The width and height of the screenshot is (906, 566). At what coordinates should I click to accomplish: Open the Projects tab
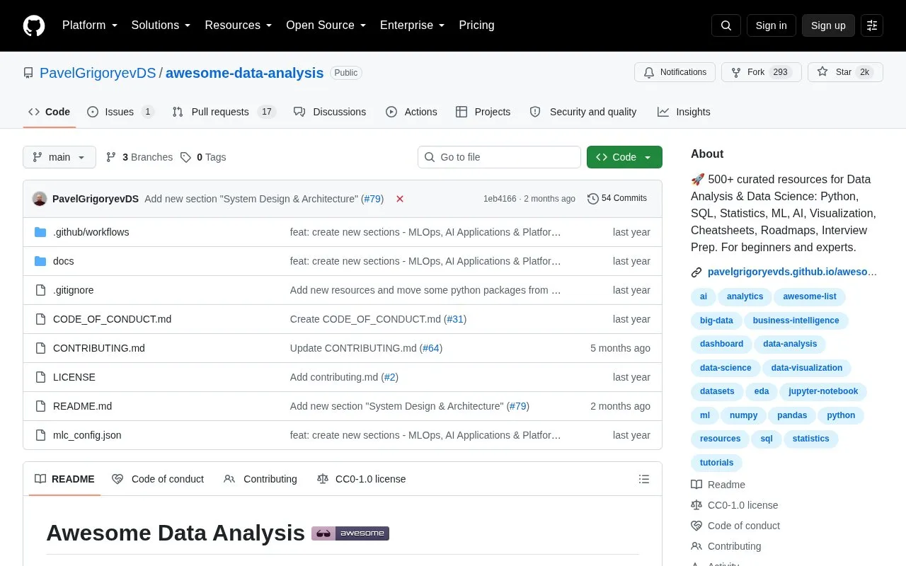483,112
